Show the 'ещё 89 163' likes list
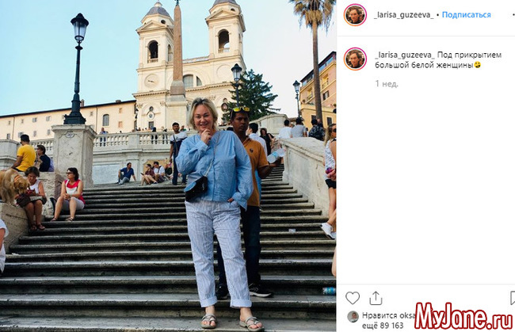 [383, 326]
